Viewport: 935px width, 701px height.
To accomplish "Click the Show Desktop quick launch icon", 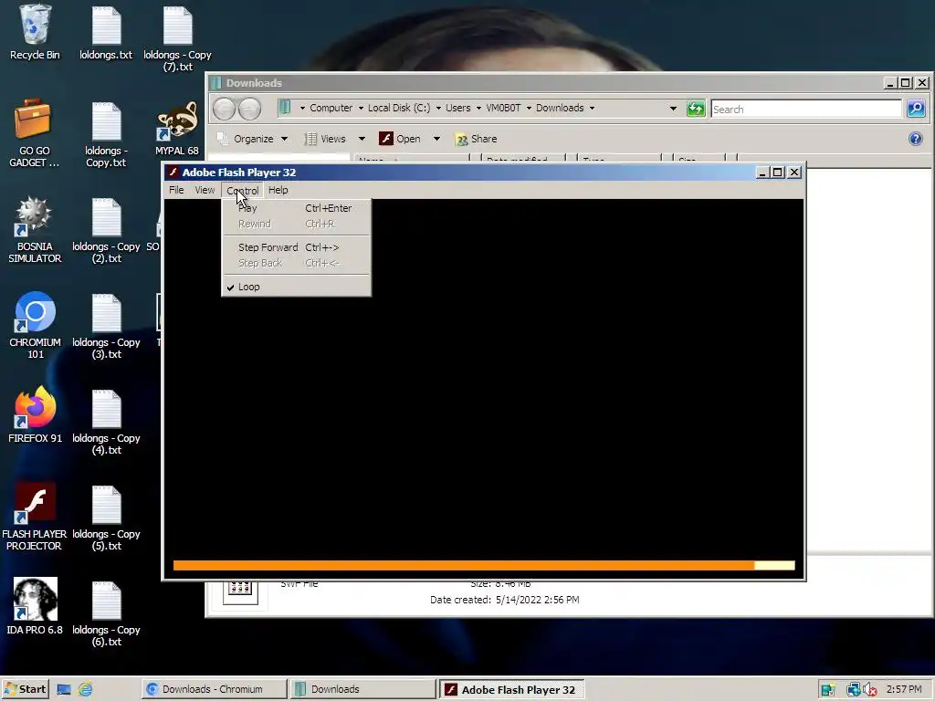I will pos(64,690).
